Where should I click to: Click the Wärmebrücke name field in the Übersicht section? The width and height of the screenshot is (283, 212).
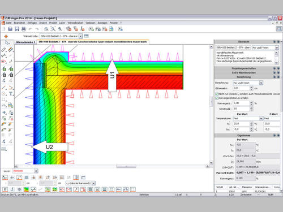[x=233, y=47]
